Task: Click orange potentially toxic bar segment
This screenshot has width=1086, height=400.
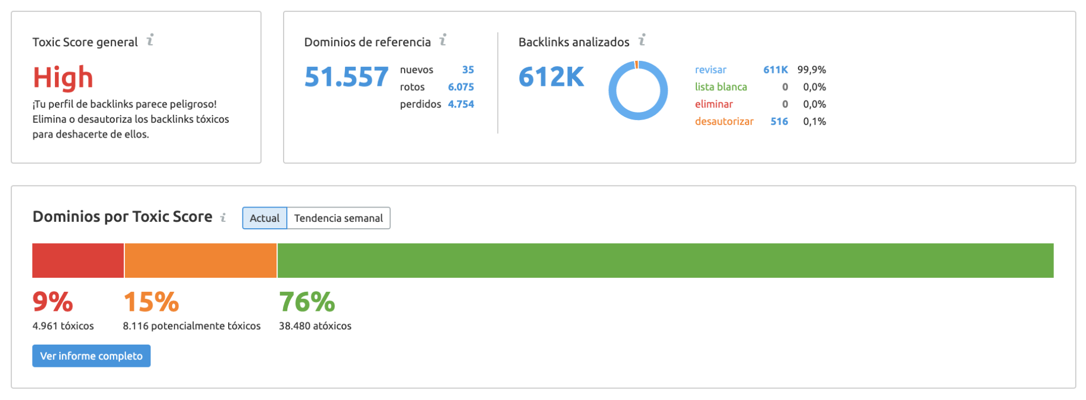Action: tap(200, 260)
